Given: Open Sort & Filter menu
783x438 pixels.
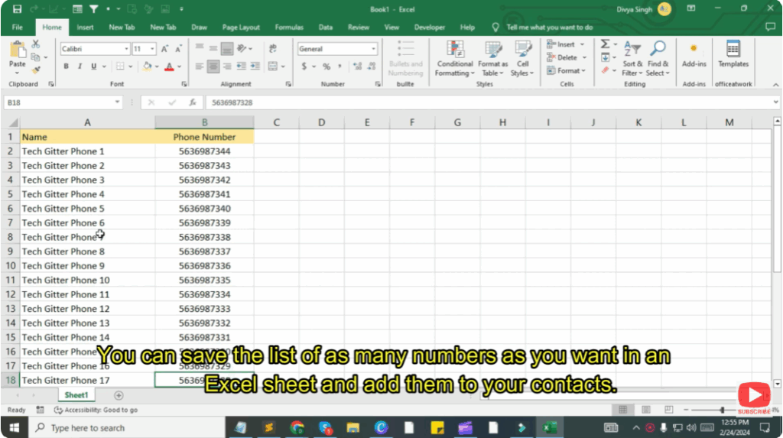Looking at the screenshot, I should [x=632, y=59].
